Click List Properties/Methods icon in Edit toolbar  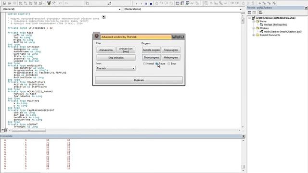[206, 3]
